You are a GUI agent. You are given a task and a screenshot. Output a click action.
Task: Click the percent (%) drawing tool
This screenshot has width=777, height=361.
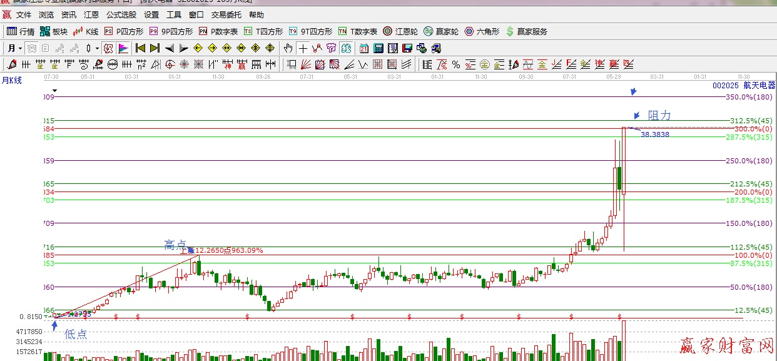(455, 64)
